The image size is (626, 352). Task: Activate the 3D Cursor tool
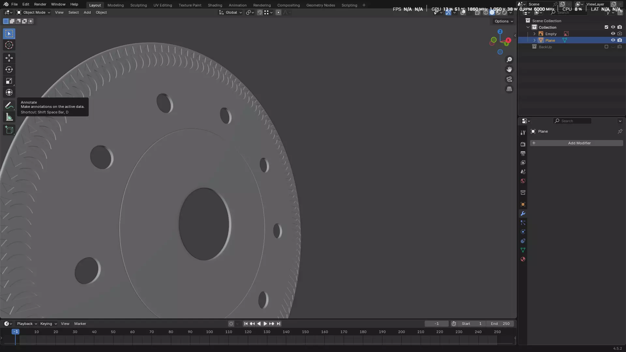point(9,45)
